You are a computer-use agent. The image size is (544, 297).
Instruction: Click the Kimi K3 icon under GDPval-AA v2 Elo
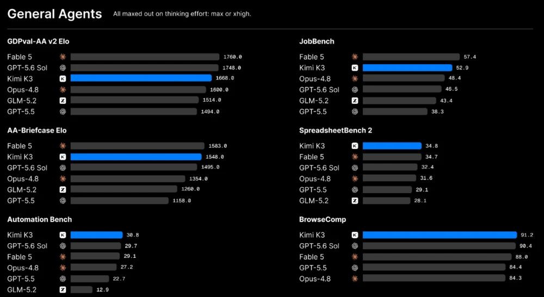click(63, 79)
